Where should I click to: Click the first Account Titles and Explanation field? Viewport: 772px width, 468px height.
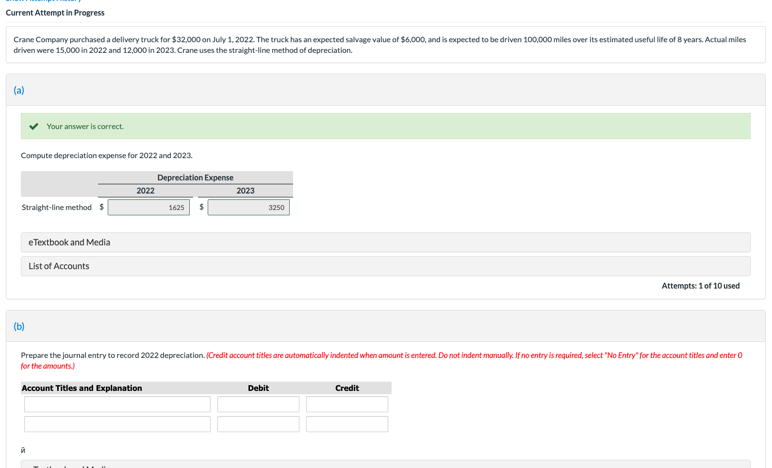117,404
